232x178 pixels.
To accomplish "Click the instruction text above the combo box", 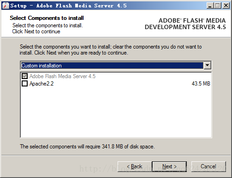I will [x=111, y=49].
